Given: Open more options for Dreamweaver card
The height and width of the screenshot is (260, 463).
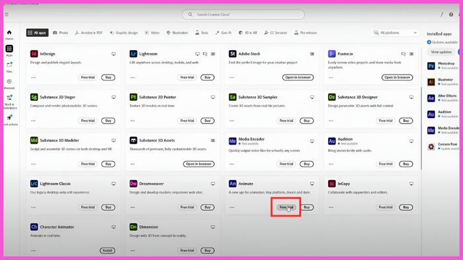Looking at the screenshot, I should (x=132, y=207).
